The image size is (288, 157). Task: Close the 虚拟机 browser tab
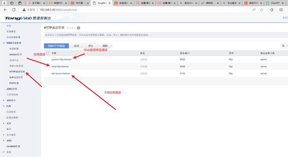point(218,3)
